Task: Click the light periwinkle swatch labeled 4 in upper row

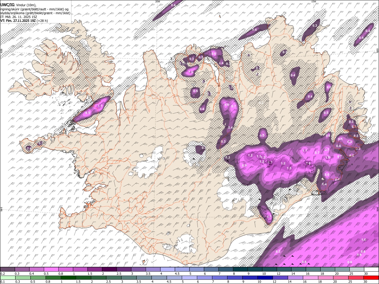Action: [x=168, y=269]
